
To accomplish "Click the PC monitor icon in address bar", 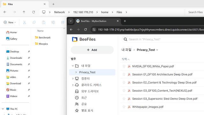I will (x=44, y=12).
